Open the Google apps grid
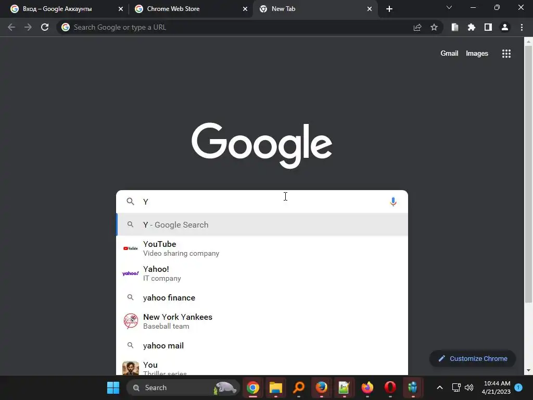The image size is (533, 400). (x=506, y=54)
